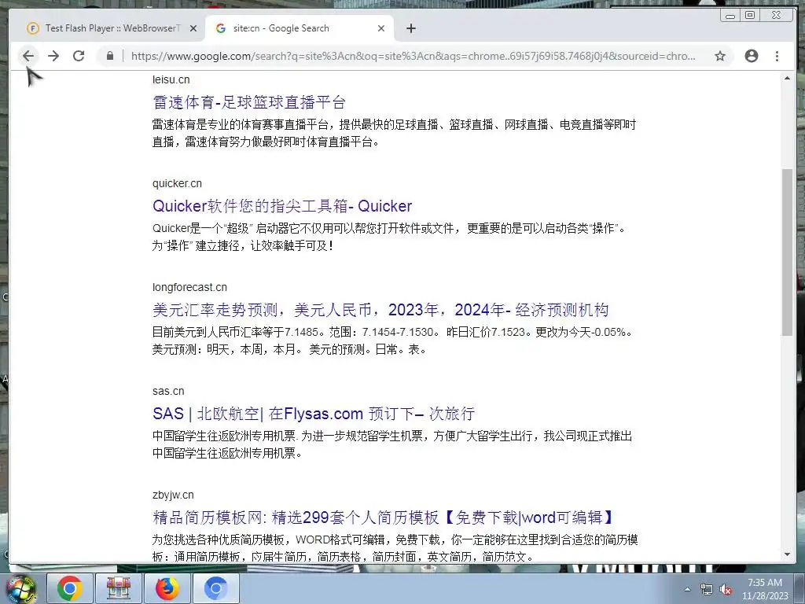Go back with the browser back arrow
This screenshot has width=805, height=604.
pos(28,56)
